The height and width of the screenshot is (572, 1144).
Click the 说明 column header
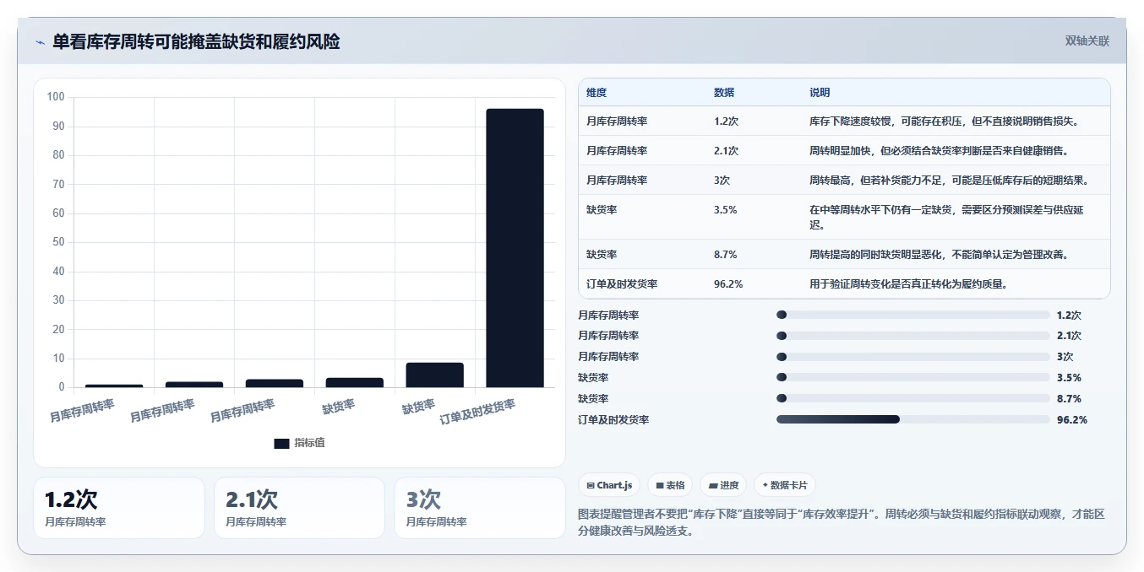click(x=820, y=93)
